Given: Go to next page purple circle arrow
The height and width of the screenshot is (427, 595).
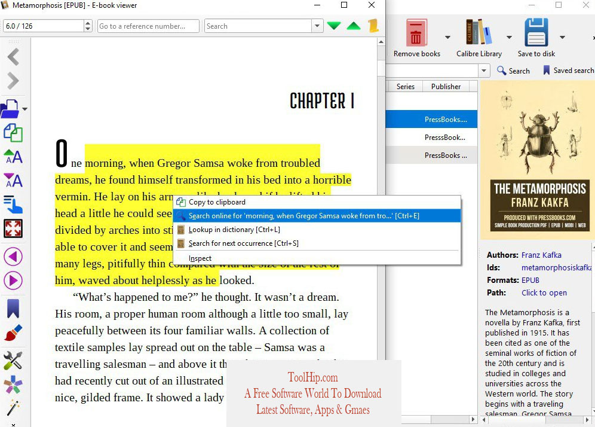Looking at the screenshot, I should click(x=13, y=280).
